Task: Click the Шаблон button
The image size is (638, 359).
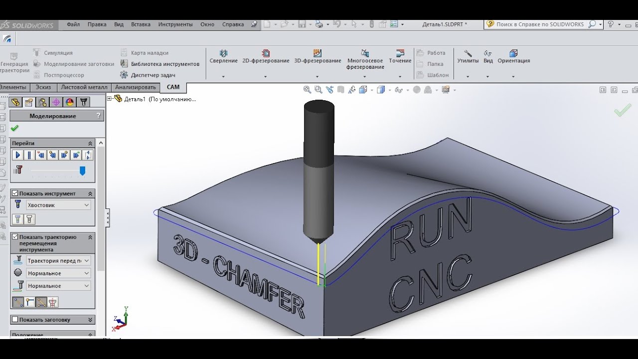Action: pos(433,75)
